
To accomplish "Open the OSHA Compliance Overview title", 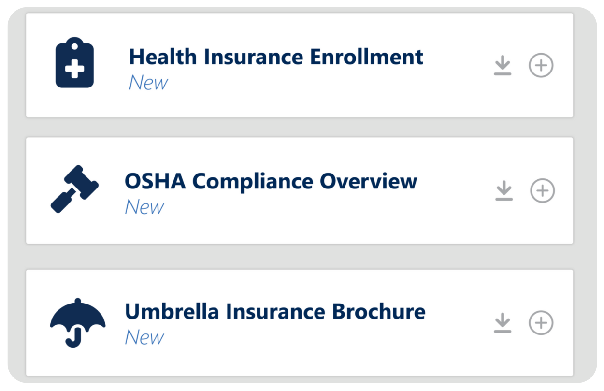I will [271, 182].
